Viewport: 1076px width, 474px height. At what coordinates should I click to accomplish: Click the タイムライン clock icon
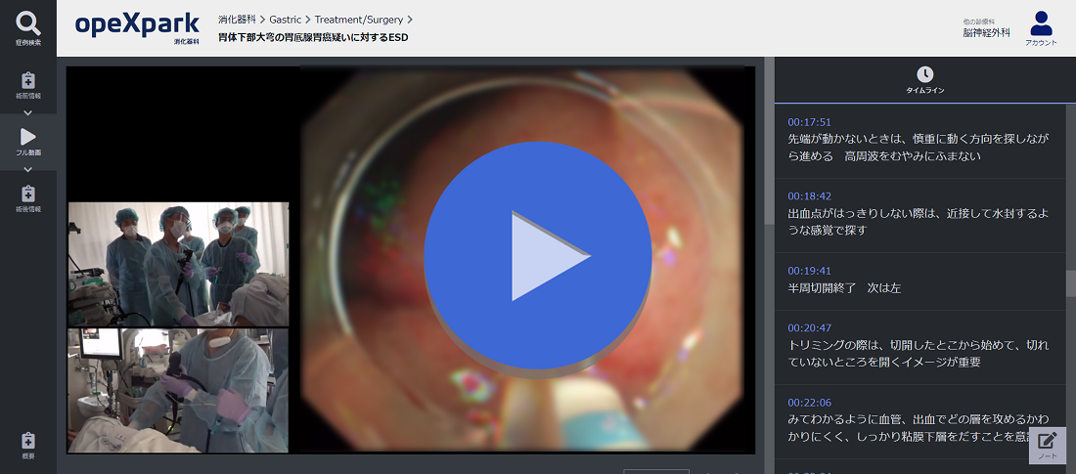925,74
